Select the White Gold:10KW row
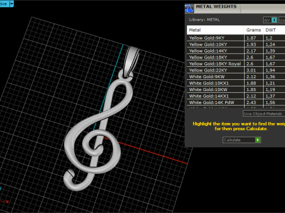285x213 pixels. point(236,89)
